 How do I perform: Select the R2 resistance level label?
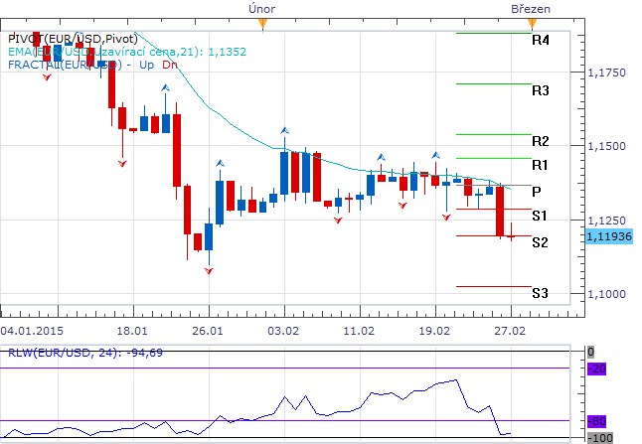click(x=541, y=141)
